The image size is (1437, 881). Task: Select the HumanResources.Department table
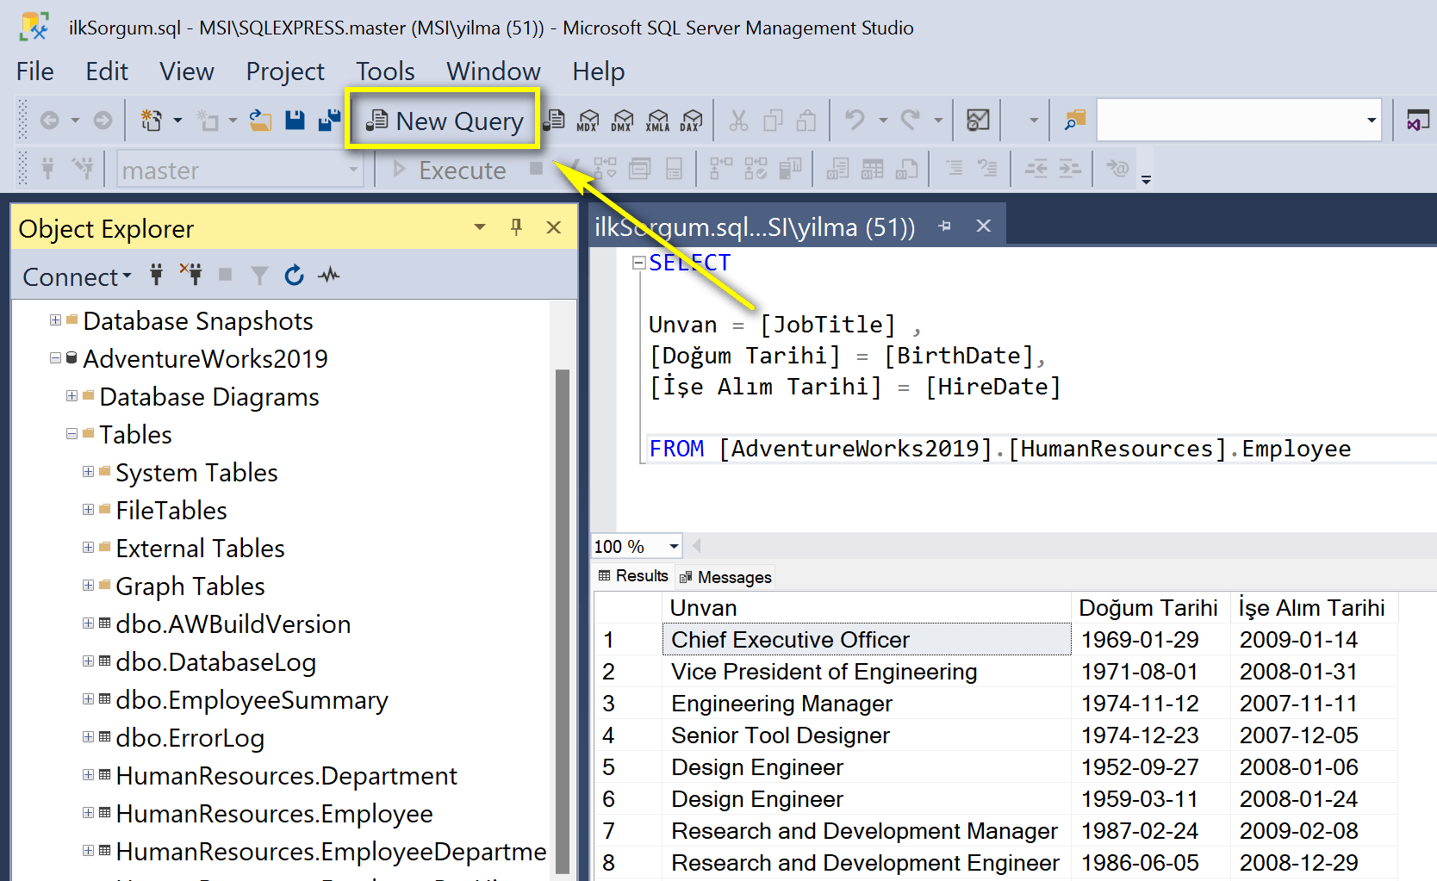coord(286,776)
